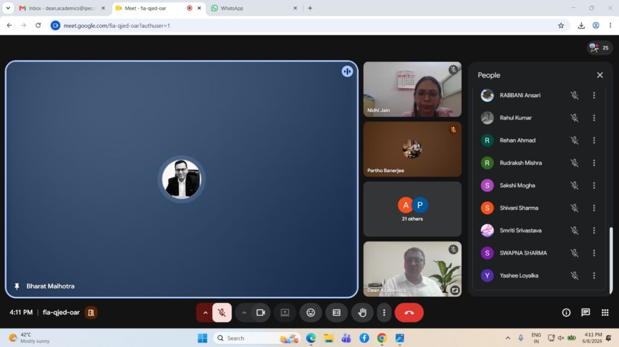The height and width of the screenshot is (347, 619).
Task: Expand video settings arrow beside the camera
Action: click(x=244, y=313)
